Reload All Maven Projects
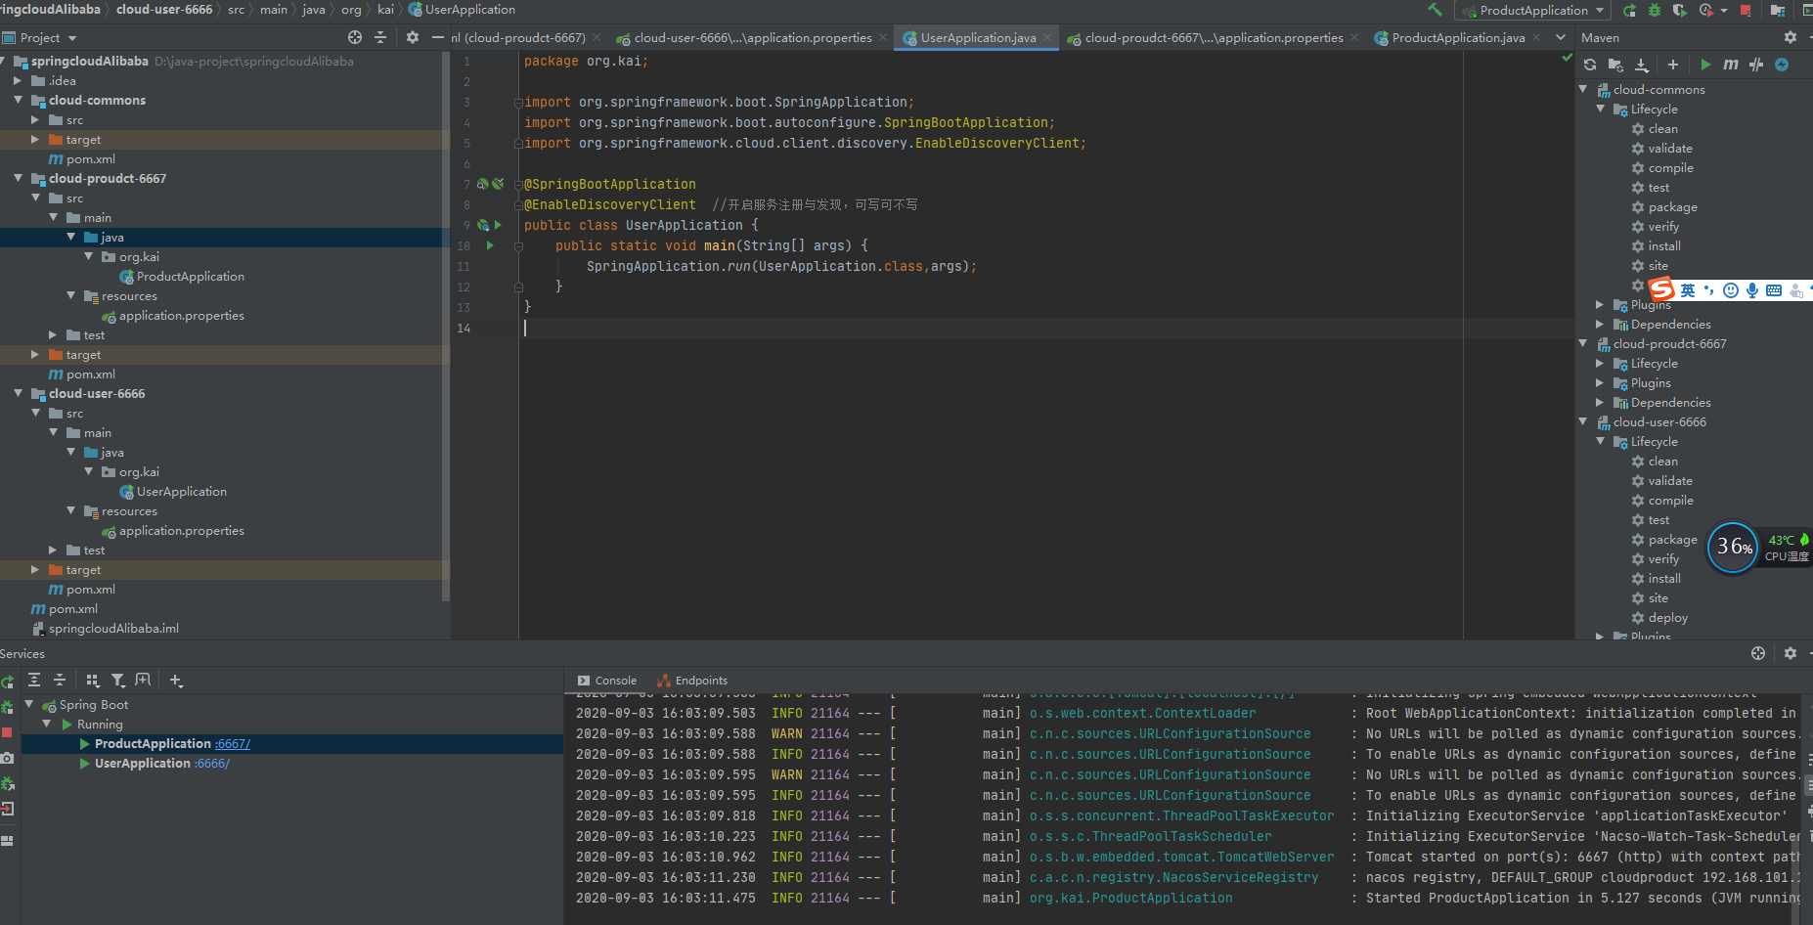 (1590, 65)
